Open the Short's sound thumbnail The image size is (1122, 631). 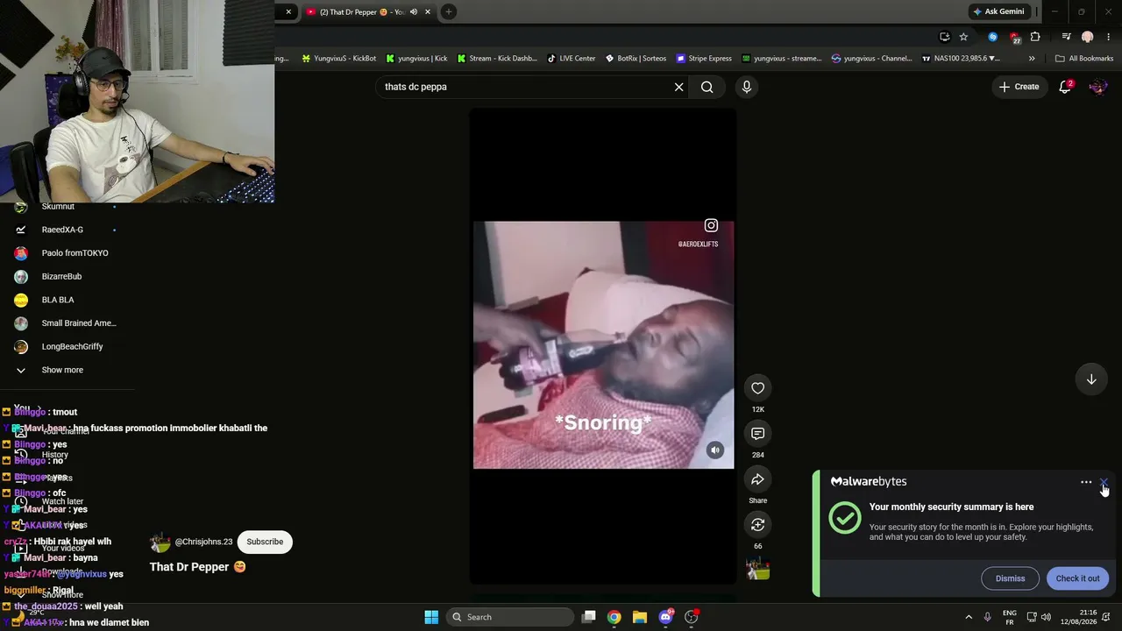coord(758,570)
